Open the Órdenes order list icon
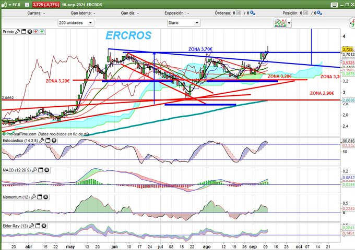 pos(239,13)
